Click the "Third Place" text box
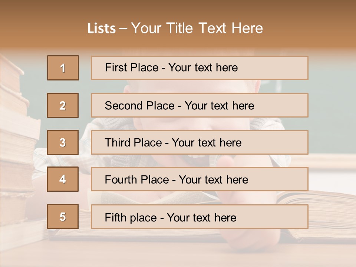The image size is (356, 267). (200, 142)
